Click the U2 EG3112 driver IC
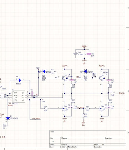 point(19,96)
